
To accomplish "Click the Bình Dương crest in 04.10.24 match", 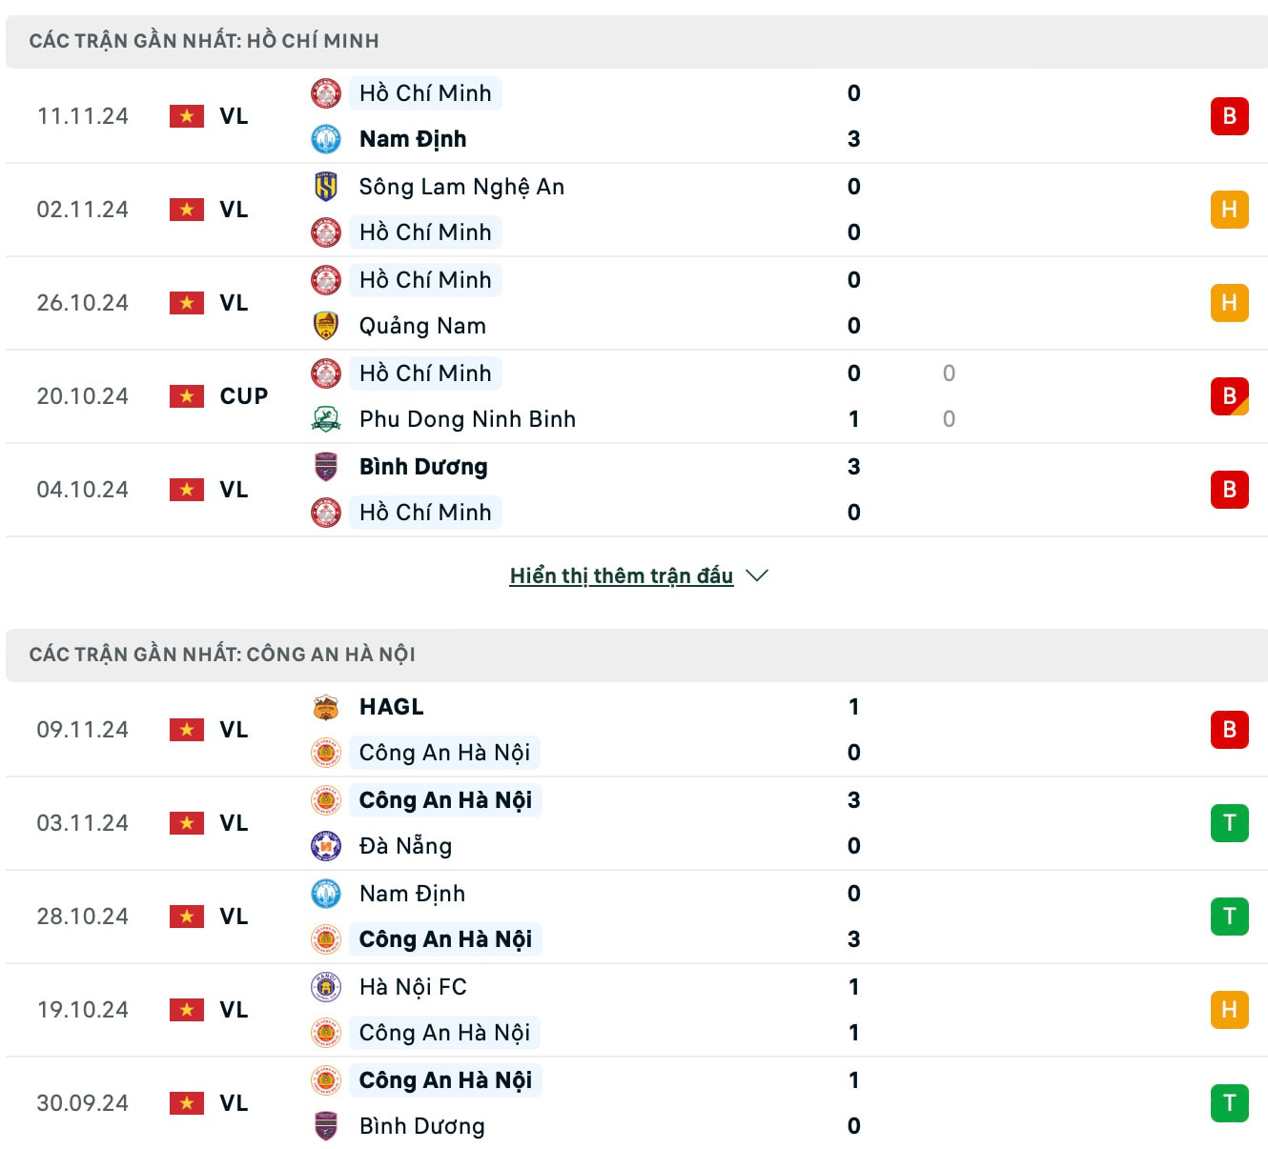I will coord(326,467).
